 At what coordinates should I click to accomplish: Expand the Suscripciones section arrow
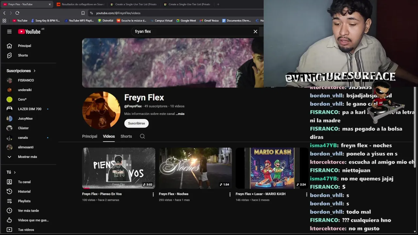coord(34,71)
